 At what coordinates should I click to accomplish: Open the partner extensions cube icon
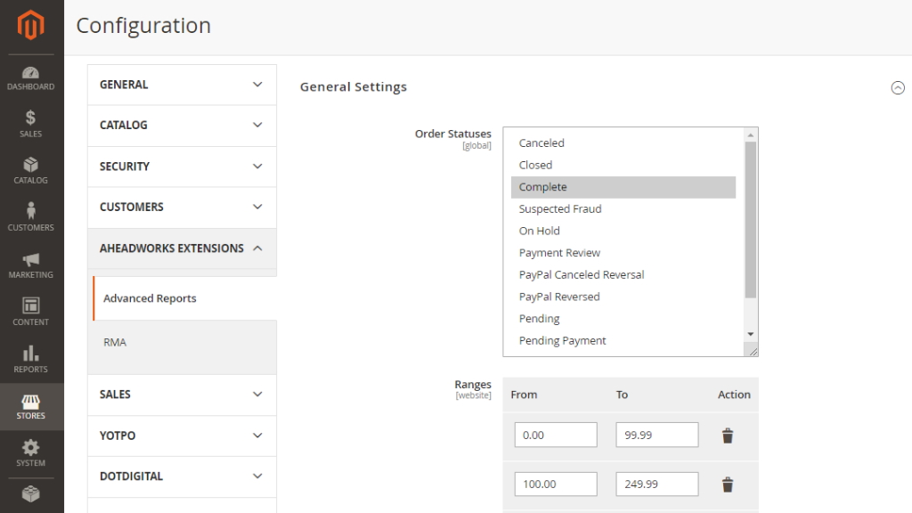point(31,494)
